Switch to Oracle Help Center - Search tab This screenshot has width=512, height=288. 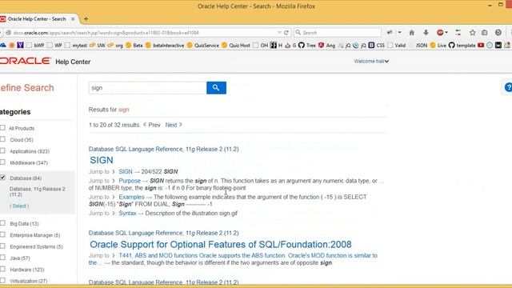pyautogui.click(x=37, y=19)
